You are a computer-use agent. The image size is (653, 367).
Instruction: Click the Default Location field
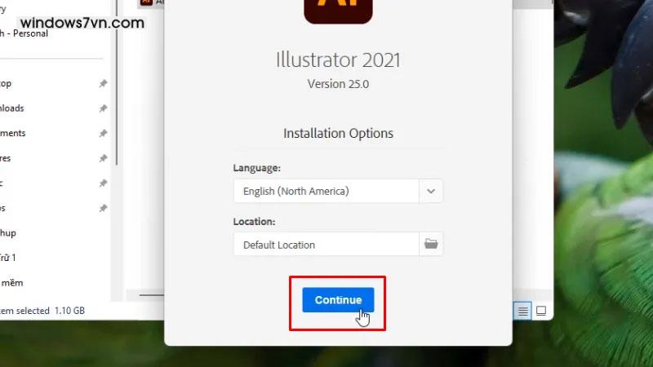(x=326, y=244)
